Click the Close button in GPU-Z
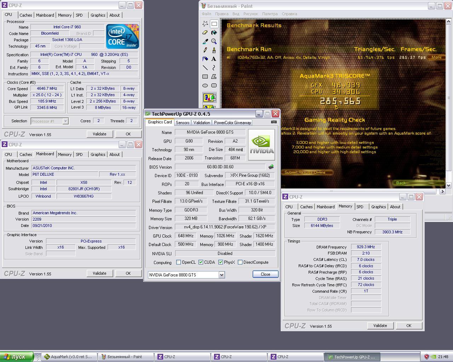The width and height of the screenshot is (453, 362). click(x=265, y=274)
